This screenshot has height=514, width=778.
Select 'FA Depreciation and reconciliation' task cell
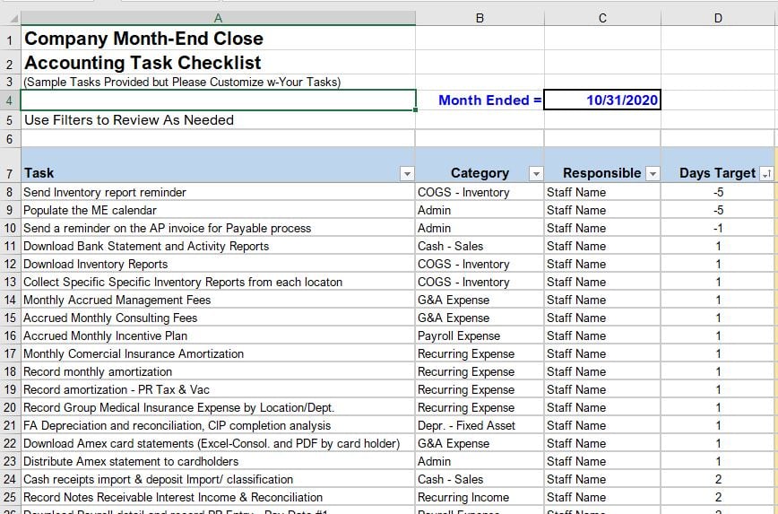click(218, 425)
